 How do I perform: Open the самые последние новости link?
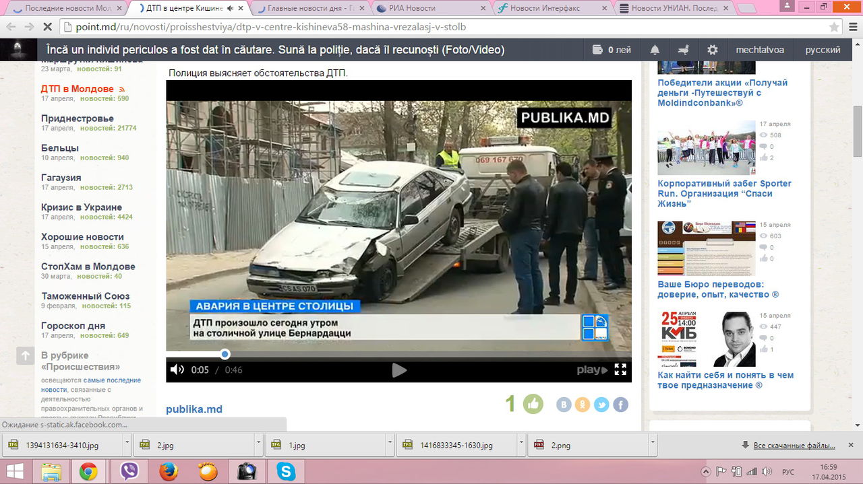pos(90,384)
